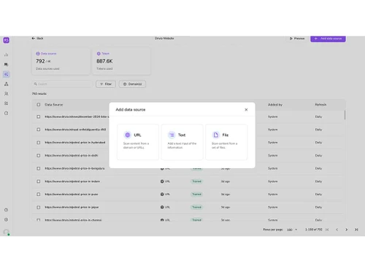The image size is (365, 273).
Task: Check the petrol price in pune checkbox
Action: pos(39,194)
